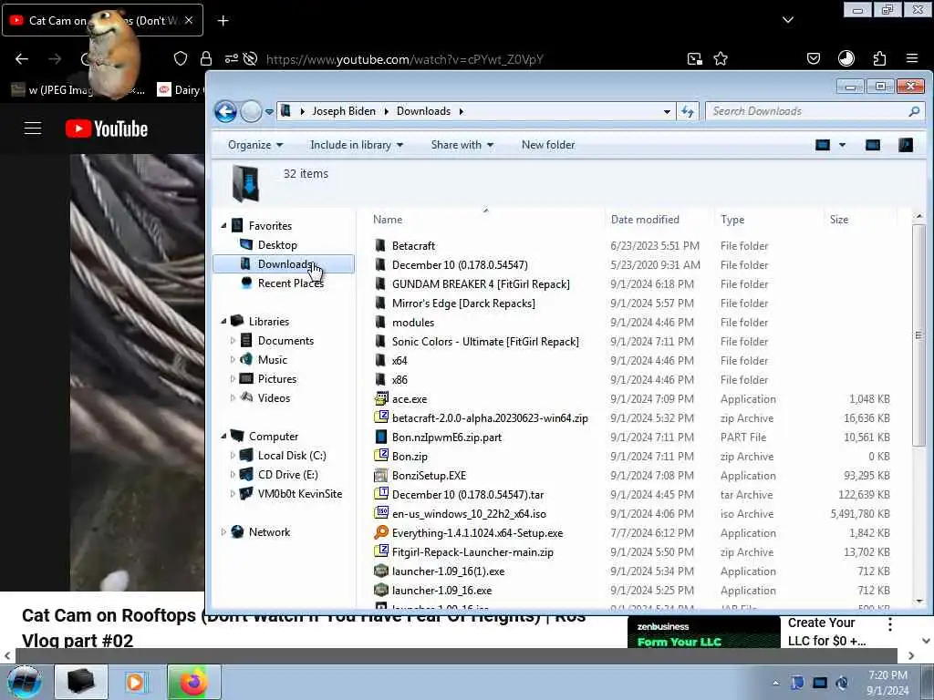This screenshot has height=700, width=934.
Task: Click the search magnifier icon
Action: pos(914,111)
